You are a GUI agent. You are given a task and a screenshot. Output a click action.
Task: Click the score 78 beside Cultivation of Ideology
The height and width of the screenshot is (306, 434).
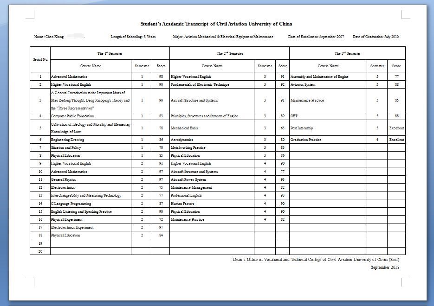coord(161,128)
